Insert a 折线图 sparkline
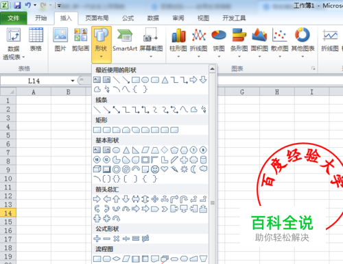 tap(330, 40)
